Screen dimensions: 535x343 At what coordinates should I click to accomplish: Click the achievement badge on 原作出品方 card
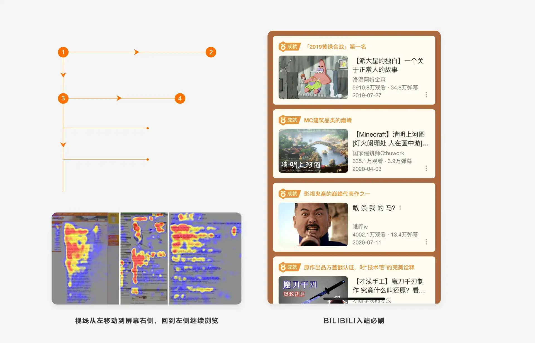pos(289,267)
